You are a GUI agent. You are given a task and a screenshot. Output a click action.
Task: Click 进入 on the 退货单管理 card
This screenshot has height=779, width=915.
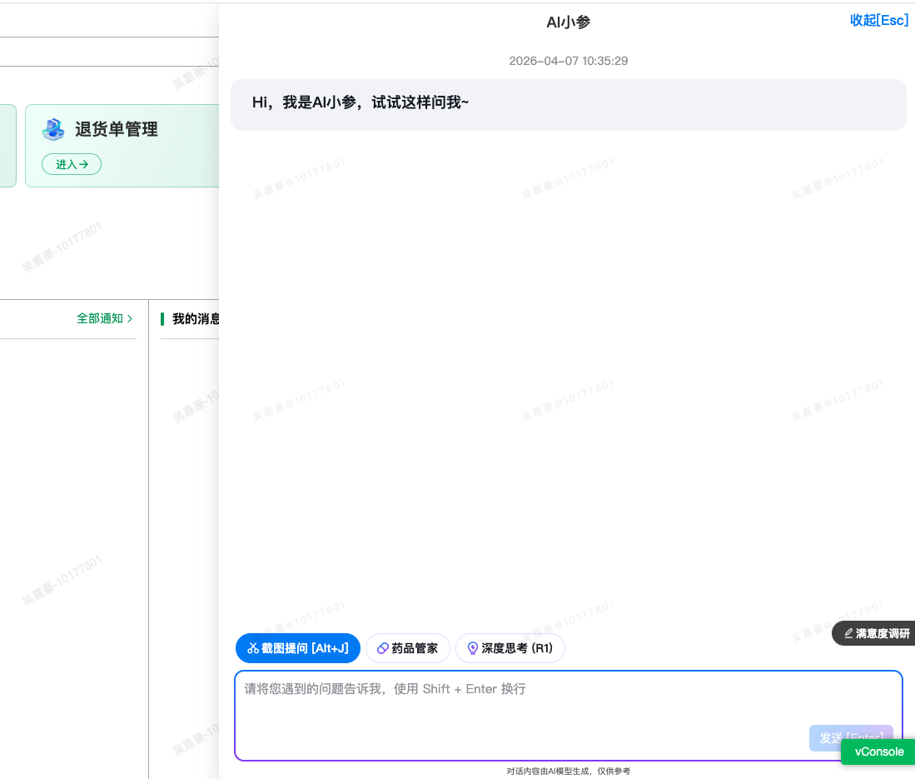pos(72,164)
